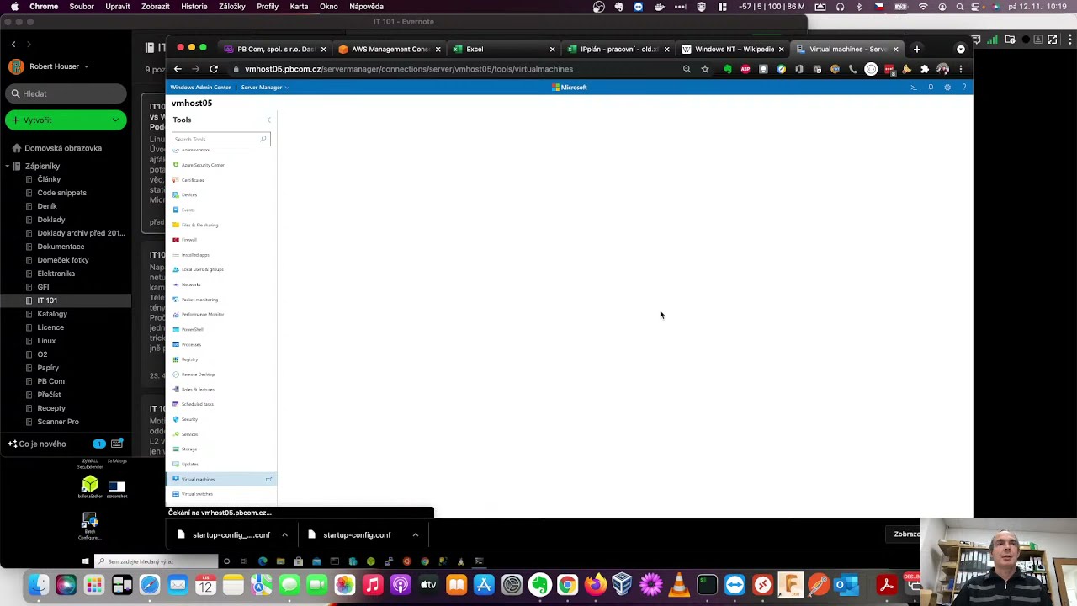The height and width of the screenshot is (606, 1077).
Task: Select Linux notebook in Evernote
Action: coord(46,341)
